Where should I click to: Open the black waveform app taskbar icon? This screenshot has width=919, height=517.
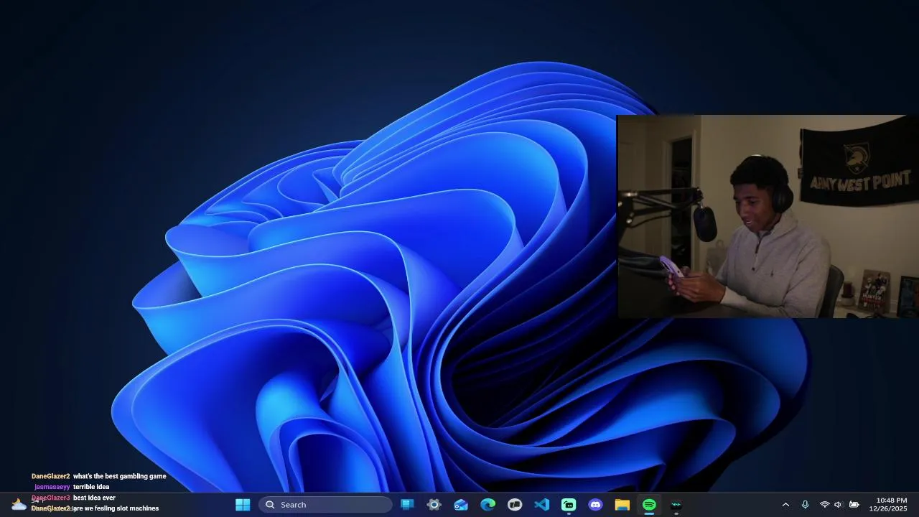(676, 505)
